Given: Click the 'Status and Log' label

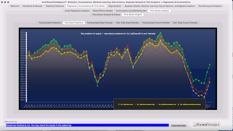Looking at the screenshot, I should pyautogui.click(x=11, y=122).
